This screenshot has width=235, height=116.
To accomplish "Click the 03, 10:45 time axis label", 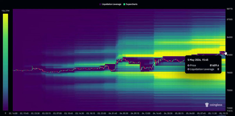I will coord(69,113).
